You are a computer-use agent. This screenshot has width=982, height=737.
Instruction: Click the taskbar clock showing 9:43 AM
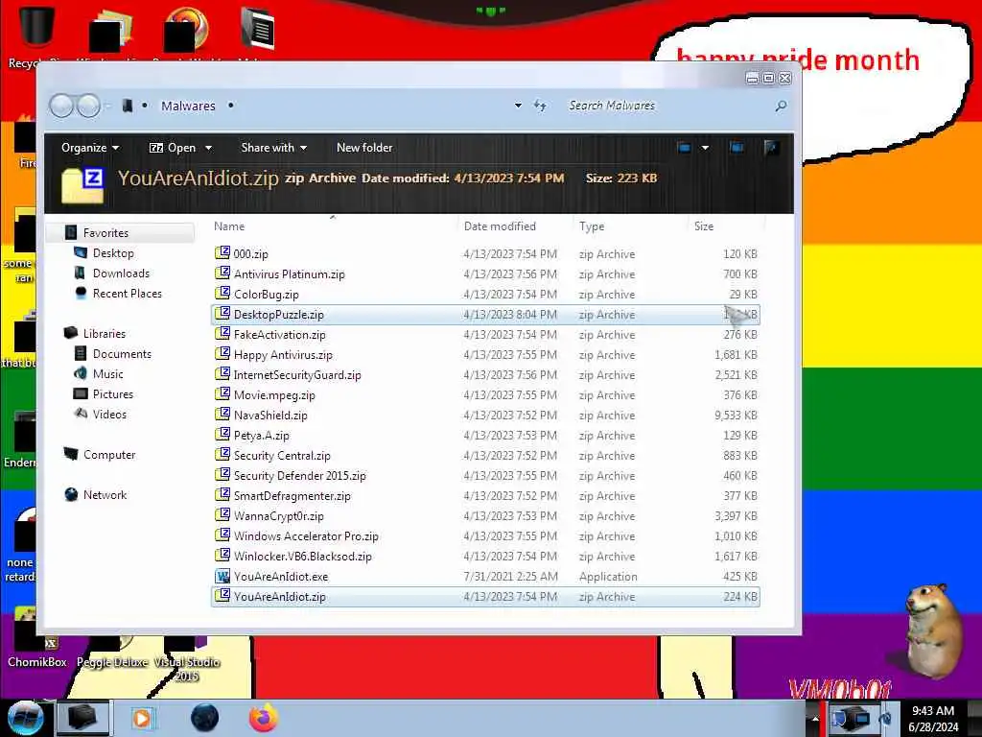(x=933, y=719)
